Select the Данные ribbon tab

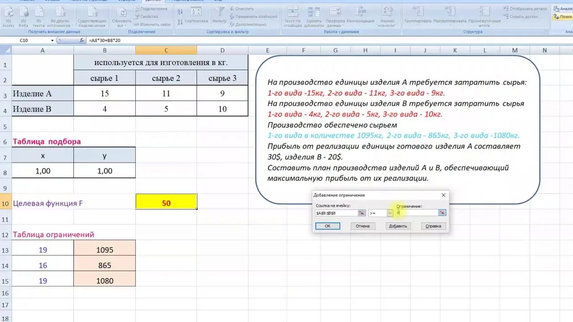click(x=154, y=1)
